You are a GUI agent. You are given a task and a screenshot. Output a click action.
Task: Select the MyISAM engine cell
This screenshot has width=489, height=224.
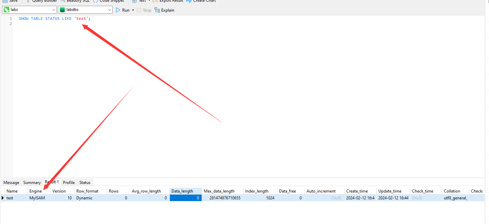(x=37, y=198)
